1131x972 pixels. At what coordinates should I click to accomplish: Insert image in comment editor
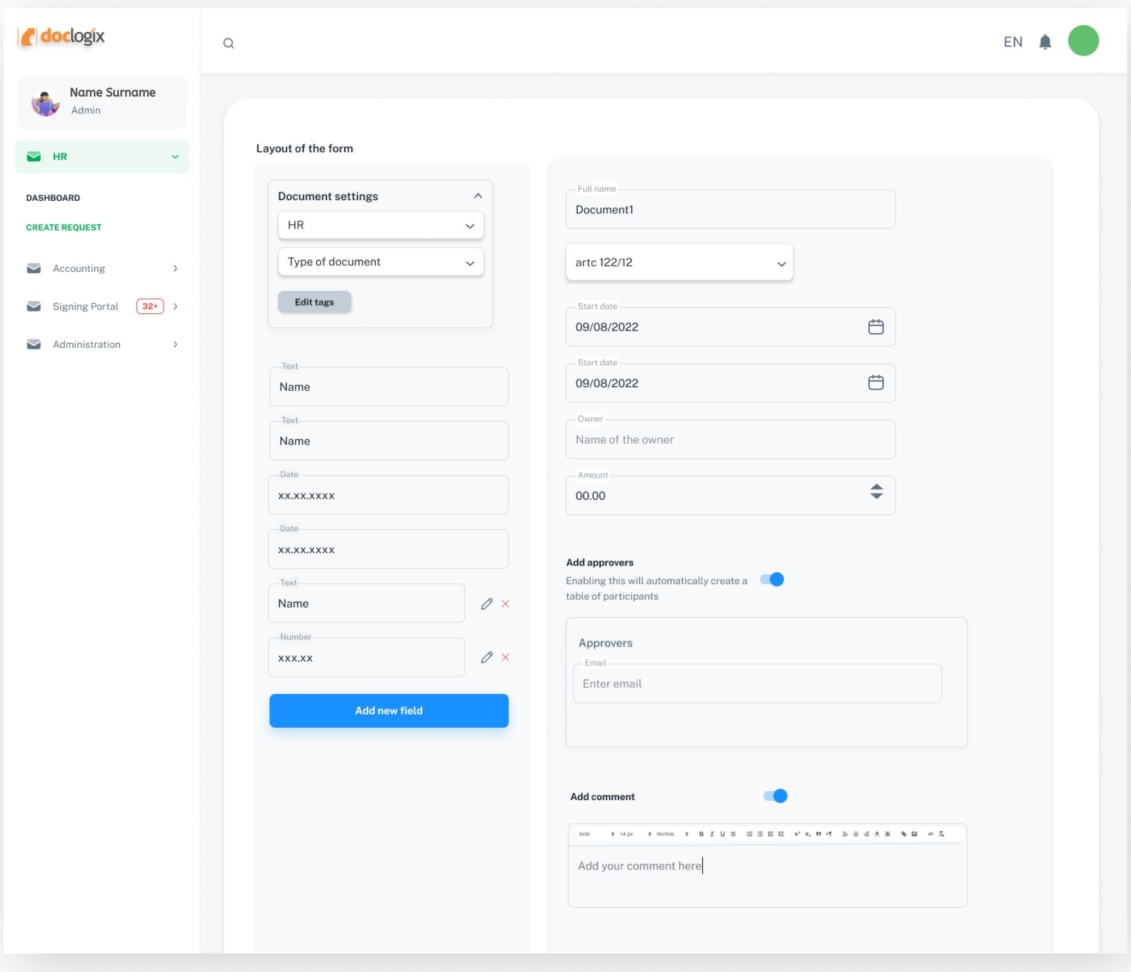(914, 834)
